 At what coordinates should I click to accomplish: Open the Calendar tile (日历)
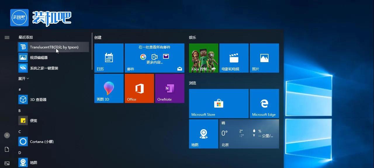(x=109, y=58)
